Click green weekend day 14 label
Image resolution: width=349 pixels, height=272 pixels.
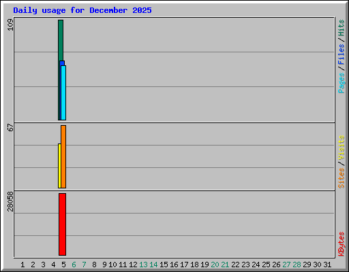[x=153, y=265]
